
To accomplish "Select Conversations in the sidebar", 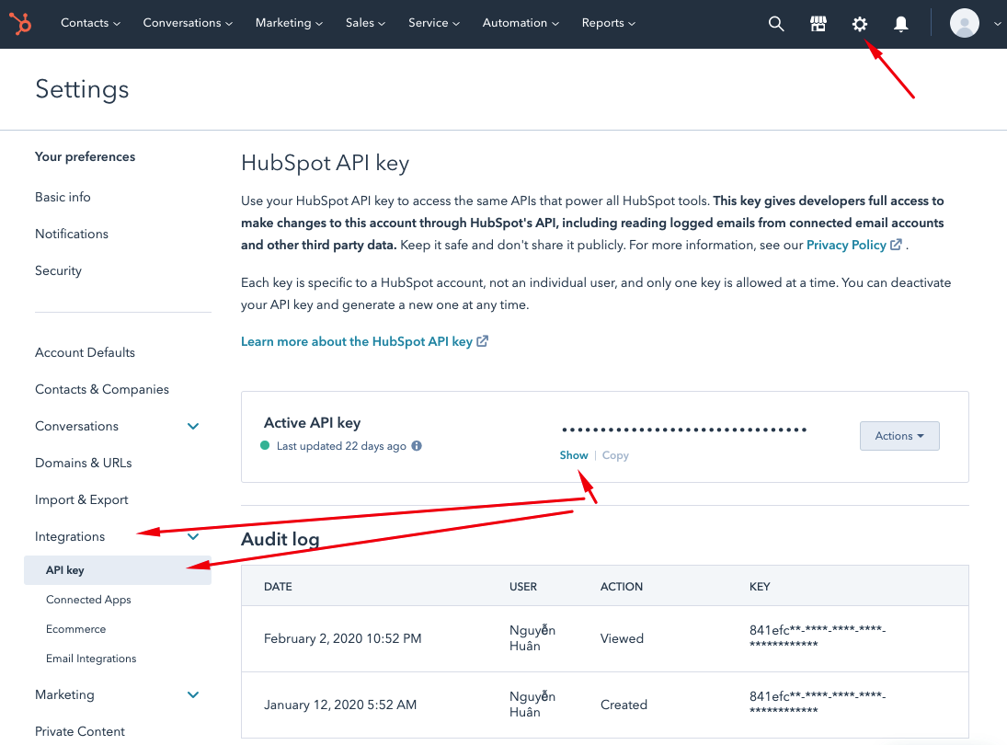I will [x=76, y=427].
